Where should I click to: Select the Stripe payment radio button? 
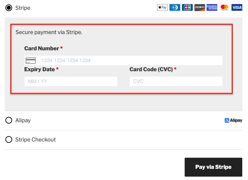point(9,8)
